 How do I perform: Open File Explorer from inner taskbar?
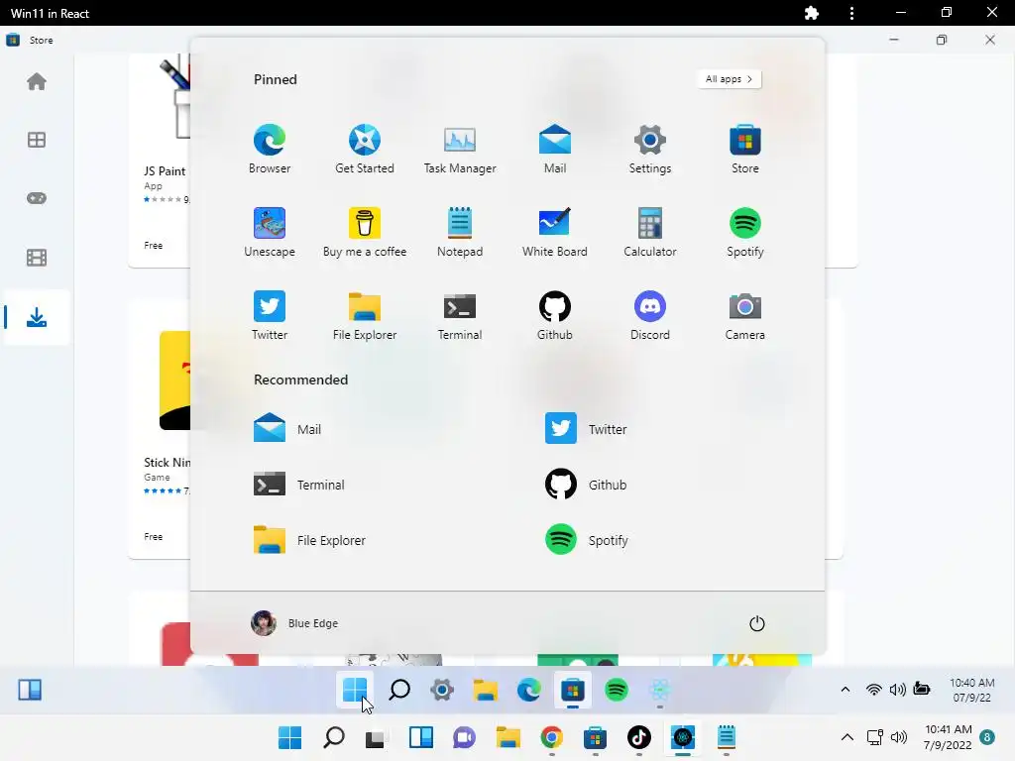[x=486, y=690]
